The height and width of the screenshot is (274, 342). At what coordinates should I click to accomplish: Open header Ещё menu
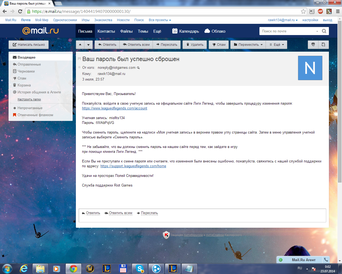point(157,31)
